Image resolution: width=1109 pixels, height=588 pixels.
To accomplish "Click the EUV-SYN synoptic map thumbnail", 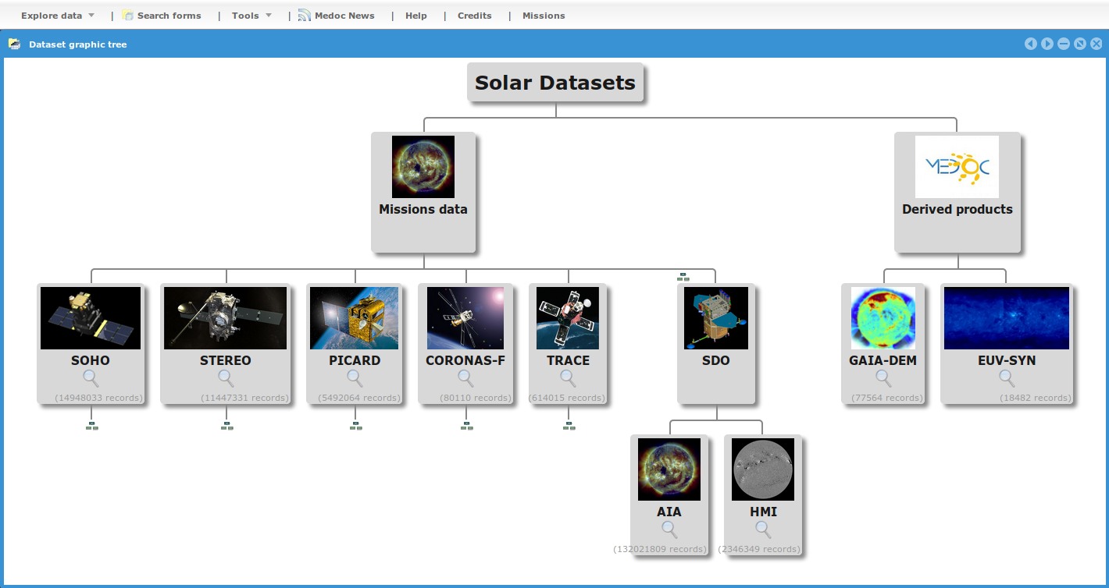I will [x=1007, y=318].
